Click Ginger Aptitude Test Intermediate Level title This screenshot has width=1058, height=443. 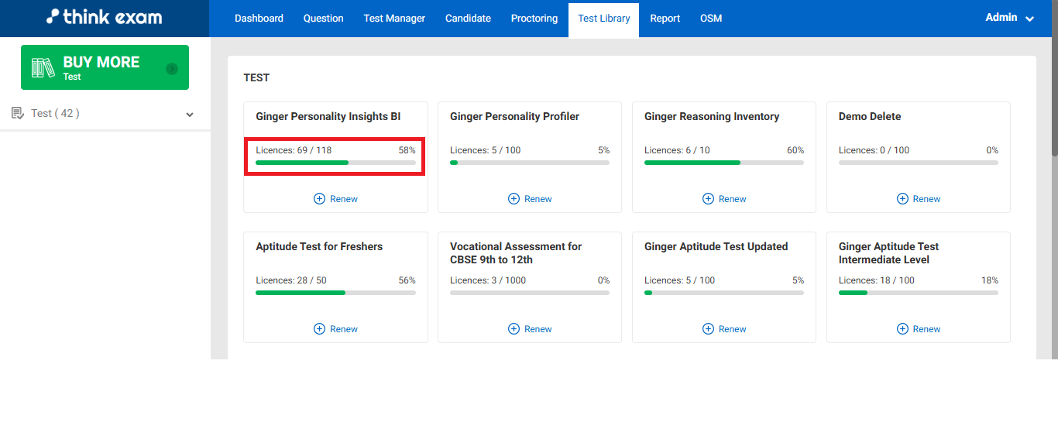click(x=888, y=253)
